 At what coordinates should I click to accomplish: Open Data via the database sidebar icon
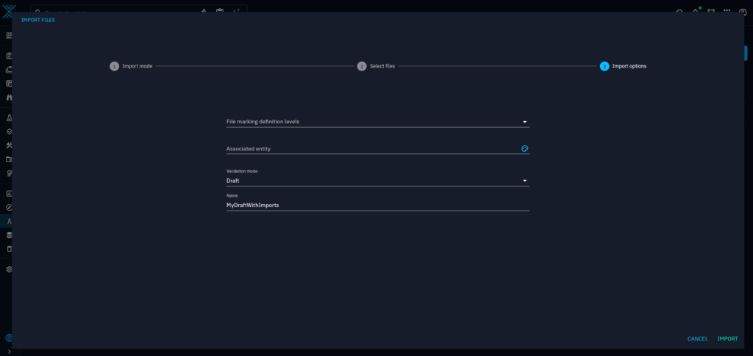(x=9, y=235)
